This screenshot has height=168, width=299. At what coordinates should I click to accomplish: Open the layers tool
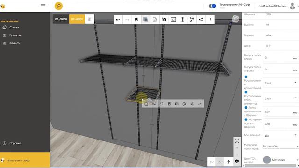pyautogui.click(x=136, y=20)
